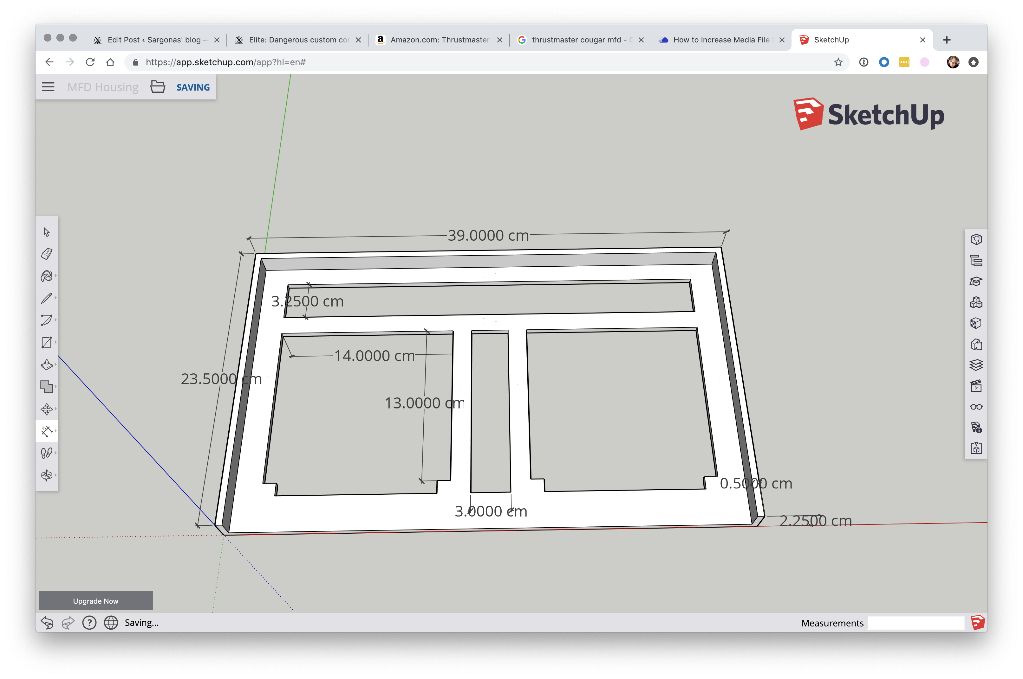Click the Undo arrow in status bar
The width and height of the screenshot is (1023, 679).
click(x=47, y=623)
